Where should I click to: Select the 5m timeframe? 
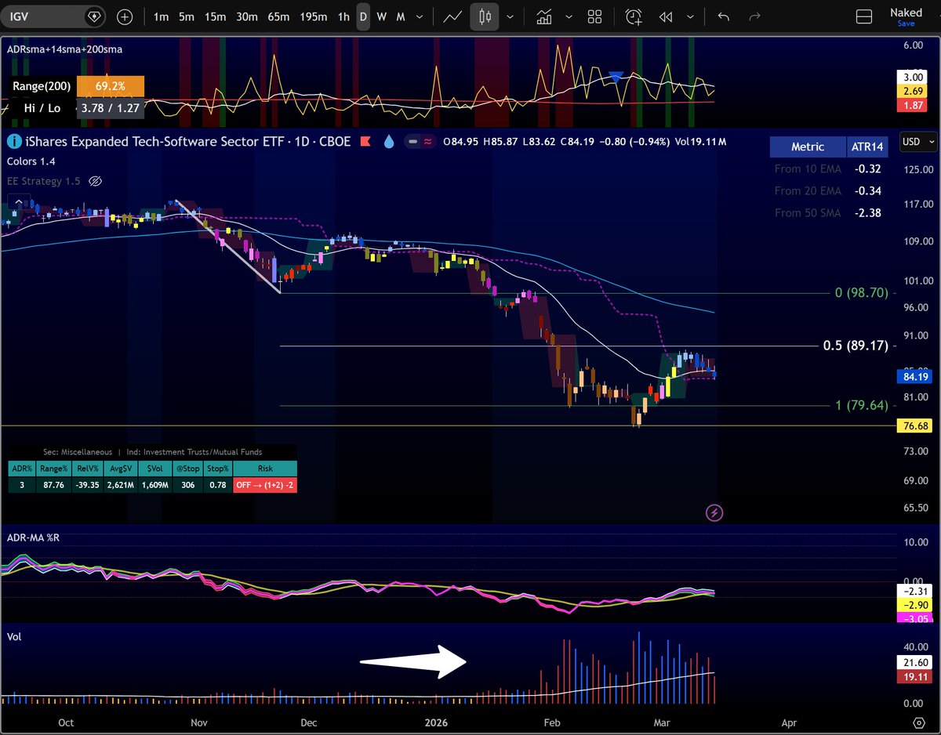point(186,16)
